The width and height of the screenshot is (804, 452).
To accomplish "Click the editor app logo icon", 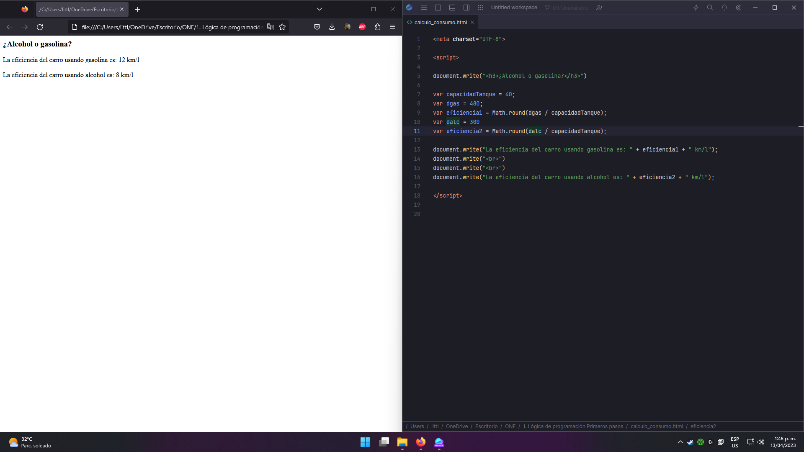I will pyautogui.click(x=410, y=8).
